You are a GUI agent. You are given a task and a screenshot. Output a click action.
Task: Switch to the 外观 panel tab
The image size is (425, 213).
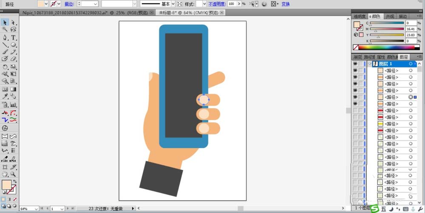(x=390, y=17)
